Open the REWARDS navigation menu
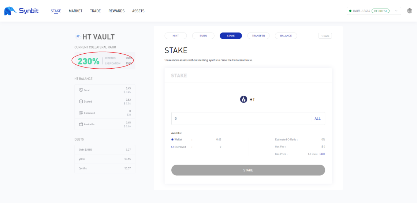The height and width of the screenshot is (203, 417). 116,11
